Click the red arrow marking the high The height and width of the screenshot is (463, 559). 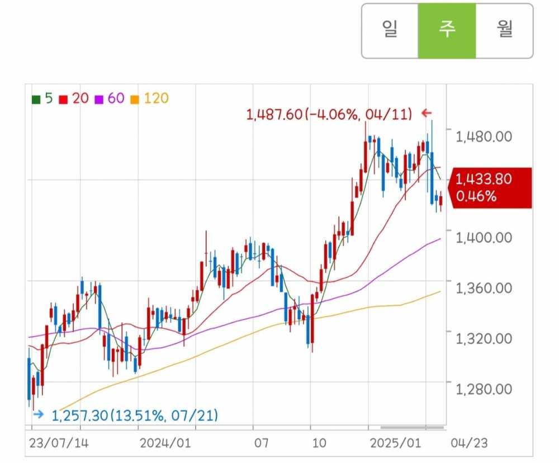[x=427, y=114]
